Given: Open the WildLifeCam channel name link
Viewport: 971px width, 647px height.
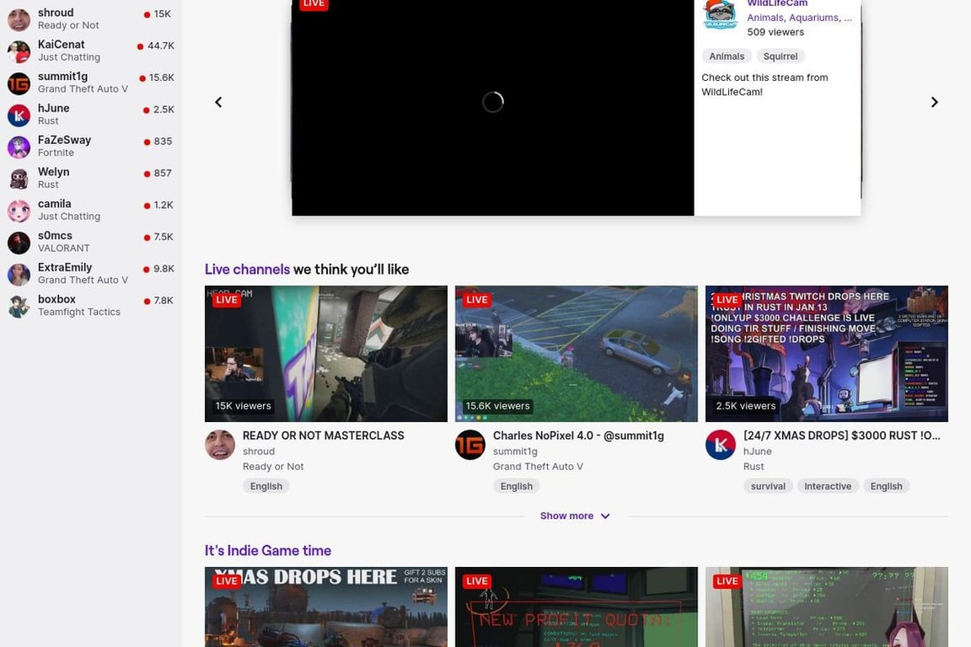Looking at the screenshot, I should tap(776, 3).
